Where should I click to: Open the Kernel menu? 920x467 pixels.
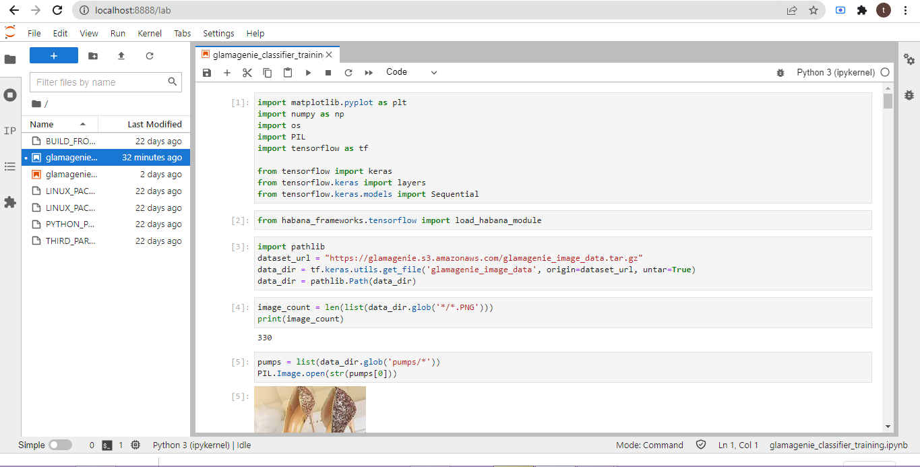click(150, 33)
